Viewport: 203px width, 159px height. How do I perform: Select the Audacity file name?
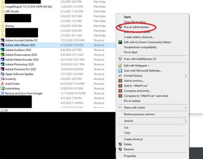coord(11,79)
